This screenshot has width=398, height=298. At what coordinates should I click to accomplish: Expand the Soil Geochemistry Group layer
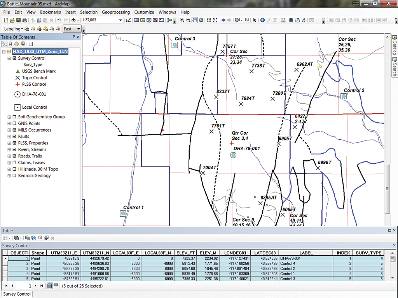pos(9,117)
